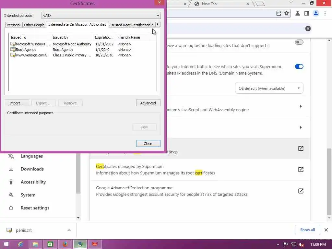
Task: Toggle the side panel icon
Action: tap(306, 13)
